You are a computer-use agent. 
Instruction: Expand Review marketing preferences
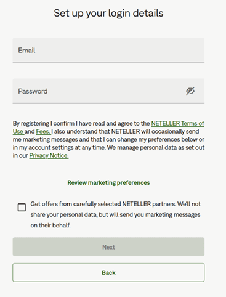[108, 182]
